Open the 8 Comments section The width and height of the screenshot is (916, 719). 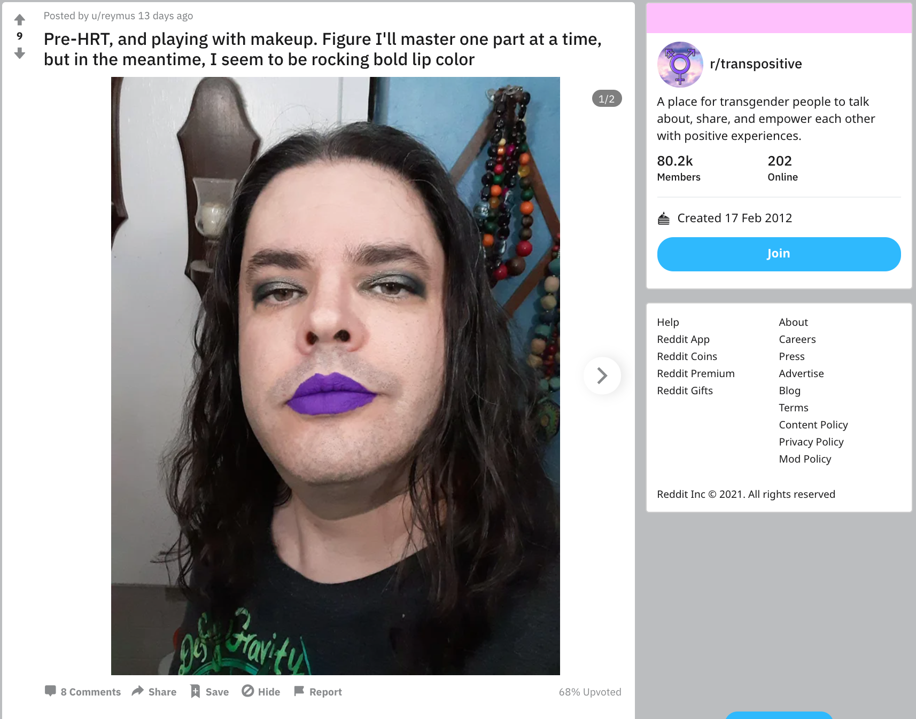point(83,692)
